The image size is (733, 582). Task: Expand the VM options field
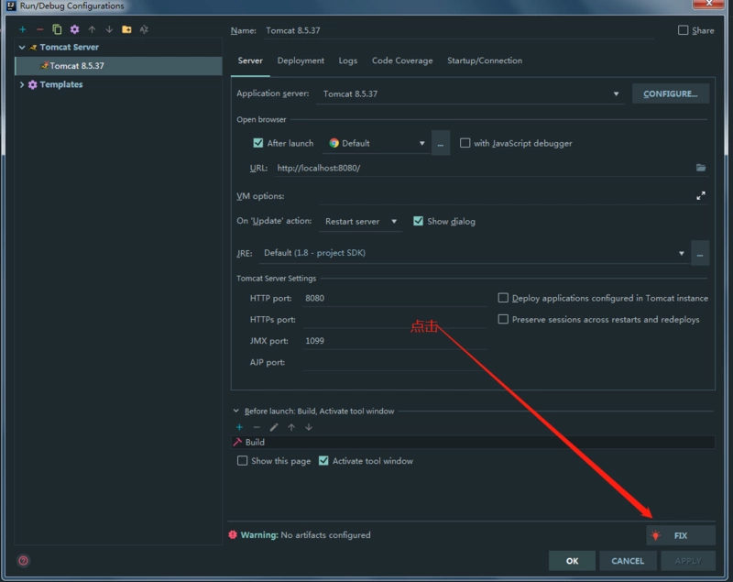coord(701,195)
